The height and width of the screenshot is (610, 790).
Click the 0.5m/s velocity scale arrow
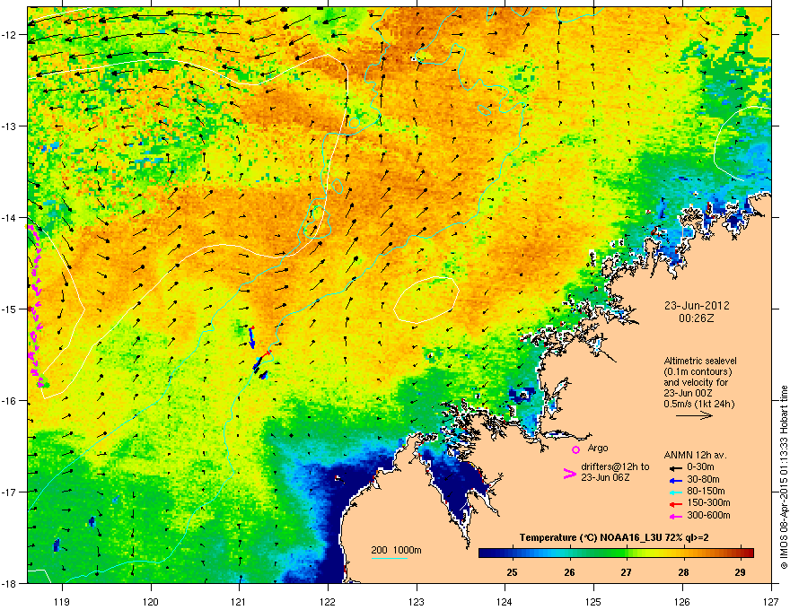(x=694, y=415)
